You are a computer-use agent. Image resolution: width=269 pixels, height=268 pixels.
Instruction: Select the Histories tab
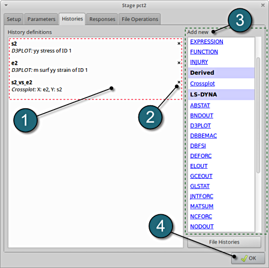[x=72, y=19]
